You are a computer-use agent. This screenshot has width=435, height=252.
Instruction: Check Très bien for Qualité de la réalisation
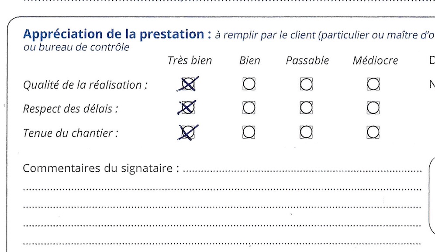188,84
